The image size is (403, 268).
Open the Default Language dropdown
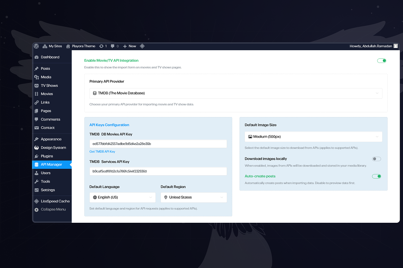[x=123, y=198]
